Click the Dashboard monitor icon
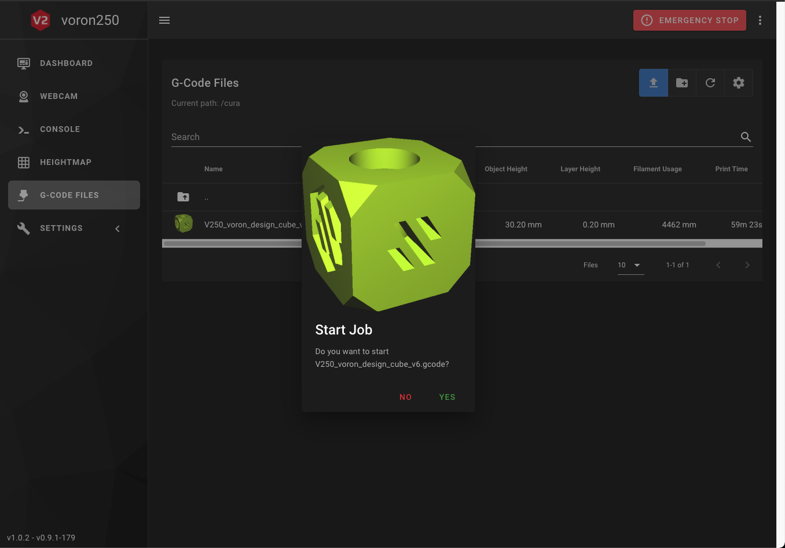Screen dimensions: 785x548 [x=24, y=63]
